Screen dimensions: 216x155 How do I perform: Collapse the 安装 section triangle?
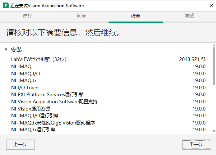click(x=6, y=50)
